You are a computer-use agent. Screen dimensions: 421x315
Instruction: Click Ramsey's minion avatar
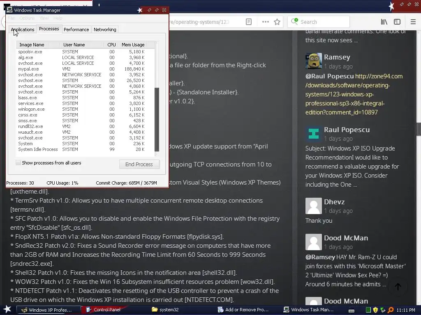pyautogui.click(x=313, y=61)
